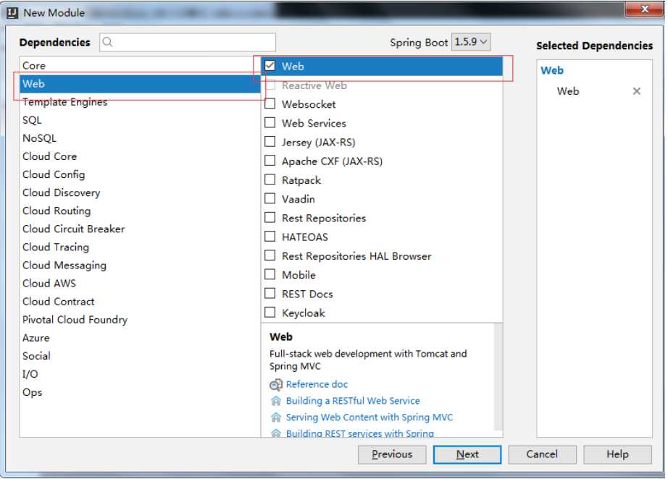This screenshot has width=668, height=479.
Task: Tick the Web Services checkbox
Action: point(270,122)
